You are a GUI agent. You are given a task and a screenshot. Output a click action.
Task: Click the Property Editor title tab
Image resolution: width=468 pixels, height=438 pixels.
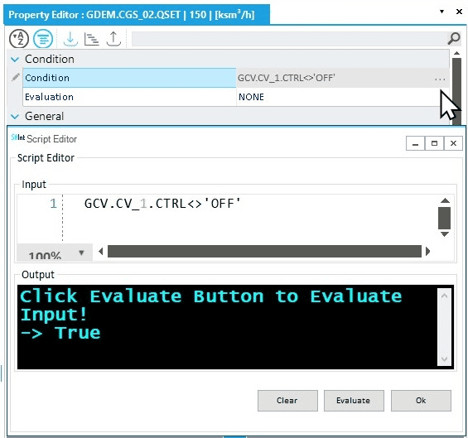point(137,14)
